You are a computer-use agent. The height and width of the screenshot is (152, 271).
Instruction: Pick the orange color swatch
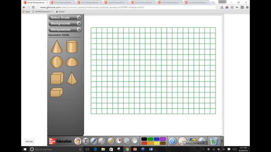tap(150, 143)
